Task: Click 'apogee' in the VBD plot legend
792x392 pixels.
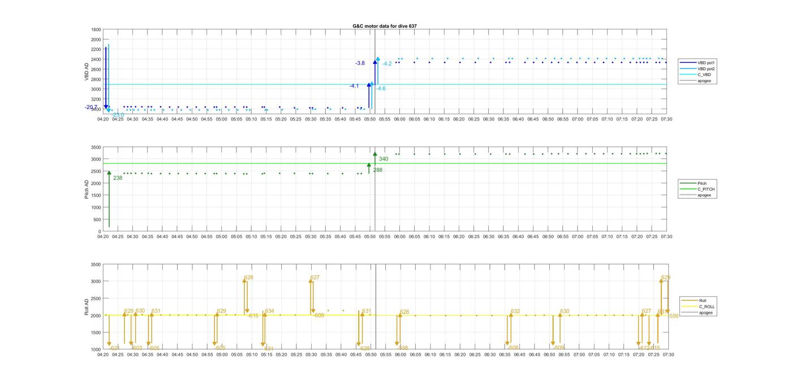Action: click(695, 80)
